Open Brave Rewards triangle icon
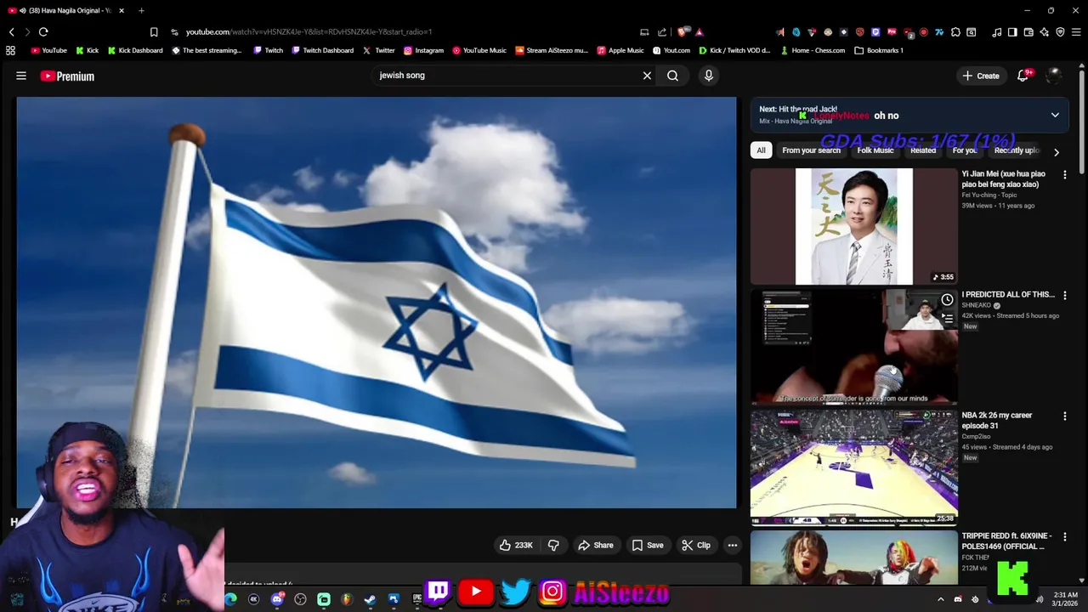 tap(700, 32)
